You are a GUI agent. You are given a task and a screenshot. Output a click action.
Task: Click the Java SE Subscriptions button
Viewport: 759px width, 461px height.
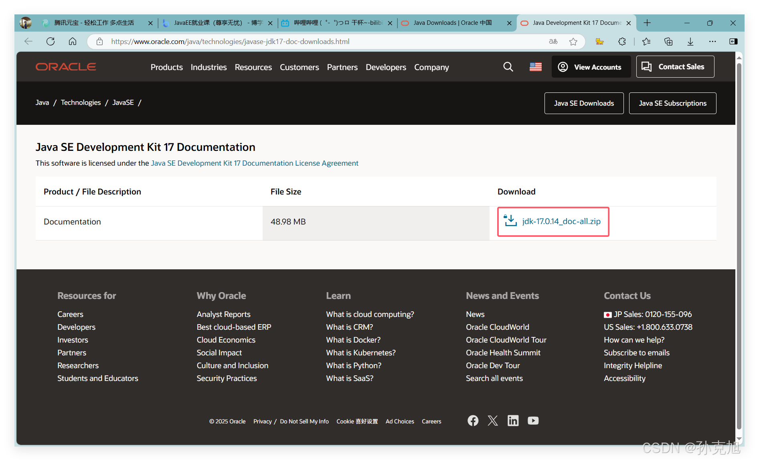point(672,103)
